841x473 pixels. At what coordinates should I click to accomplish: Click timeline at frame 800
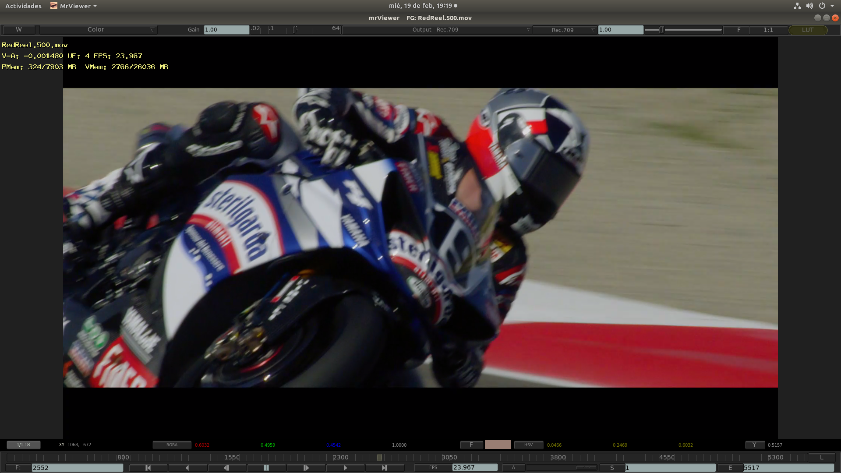tap(123, 457)
